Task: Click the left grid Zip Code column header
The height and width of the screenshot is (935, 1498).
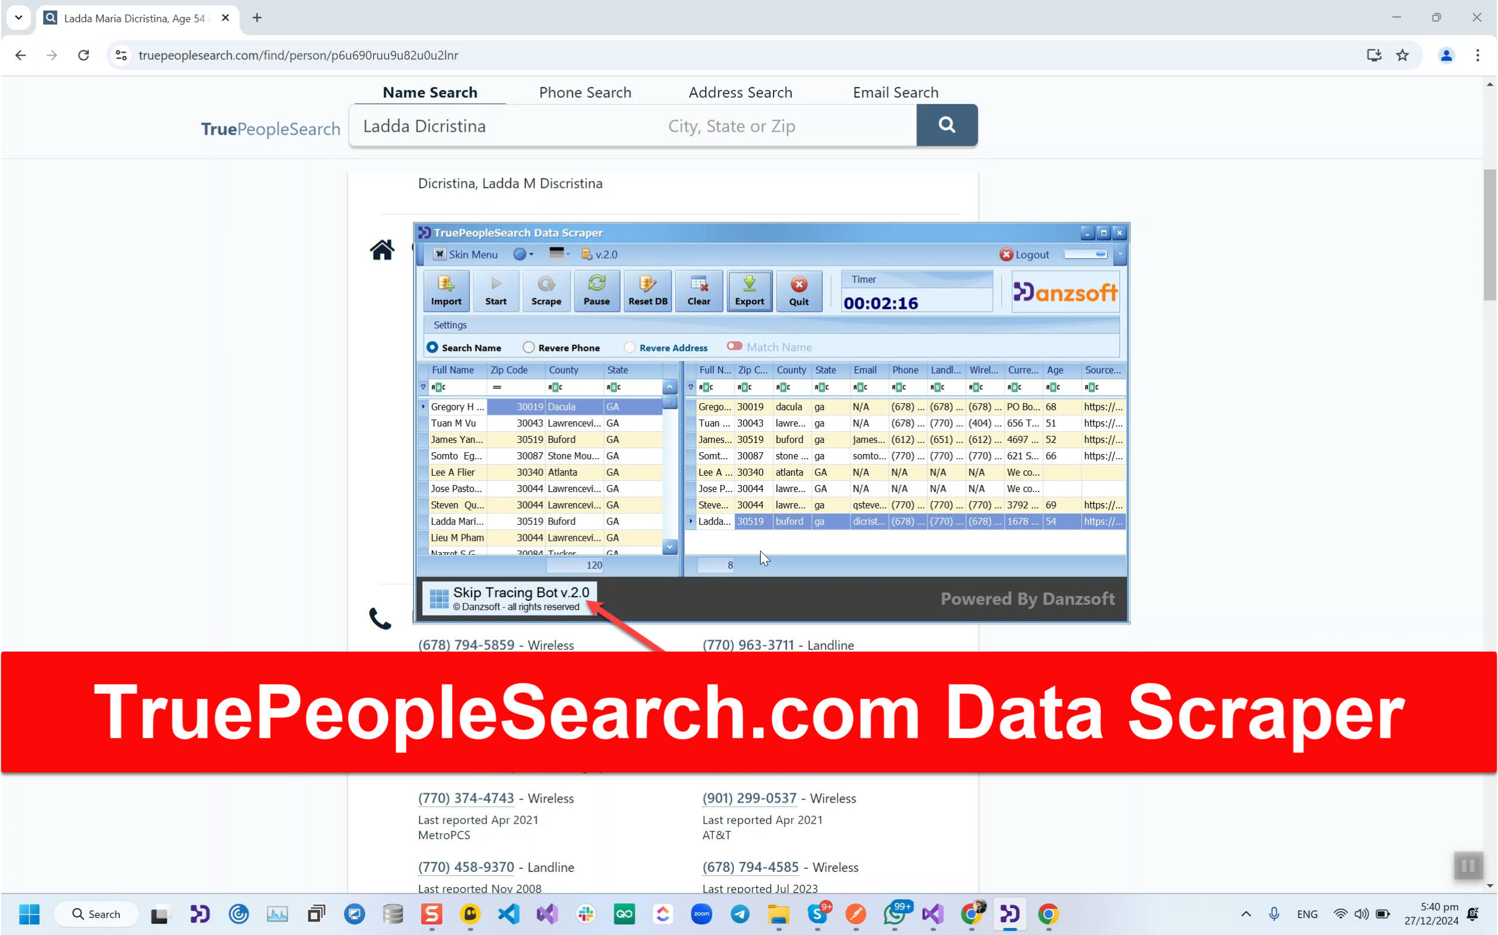Action: pyautogui.click(x=516, y=370)
